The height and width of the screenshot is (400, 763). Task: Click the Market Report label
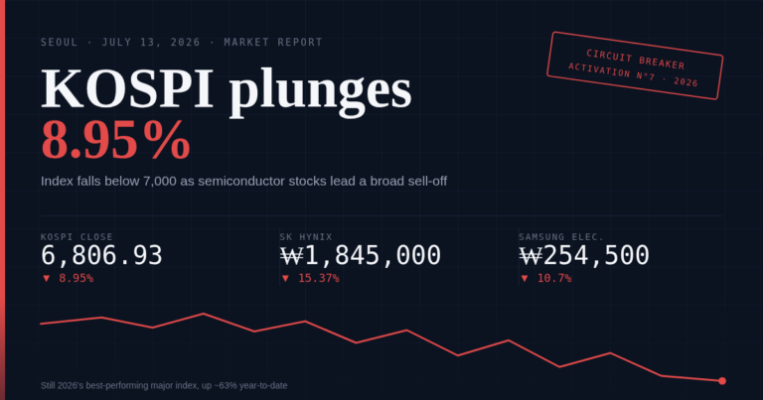273,43
